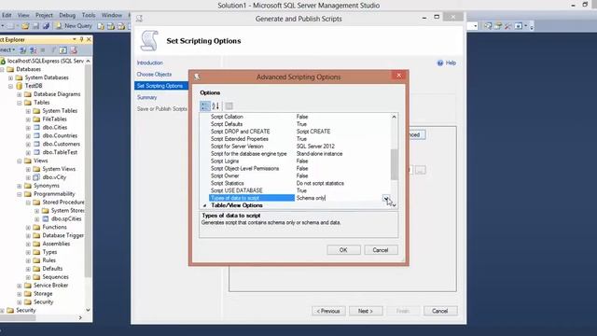Viewport: 597px width, 336px height.
Task: Collapse the Programmability folder node
Action: click(19, 194)
